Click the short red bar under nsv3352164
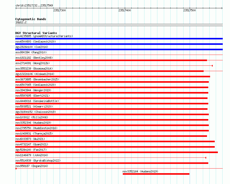This screenshot has width=230, height=184. pyautogui.click(x=156, y=174)
